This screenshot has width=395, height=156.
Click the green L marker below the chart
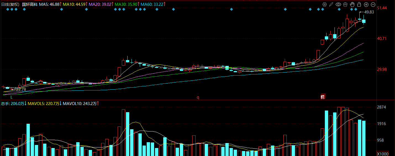pos(12,97)
